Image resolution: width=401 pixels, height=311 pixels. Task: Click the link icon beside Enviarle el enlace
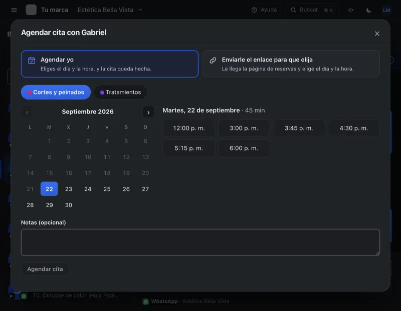(213, 60)
